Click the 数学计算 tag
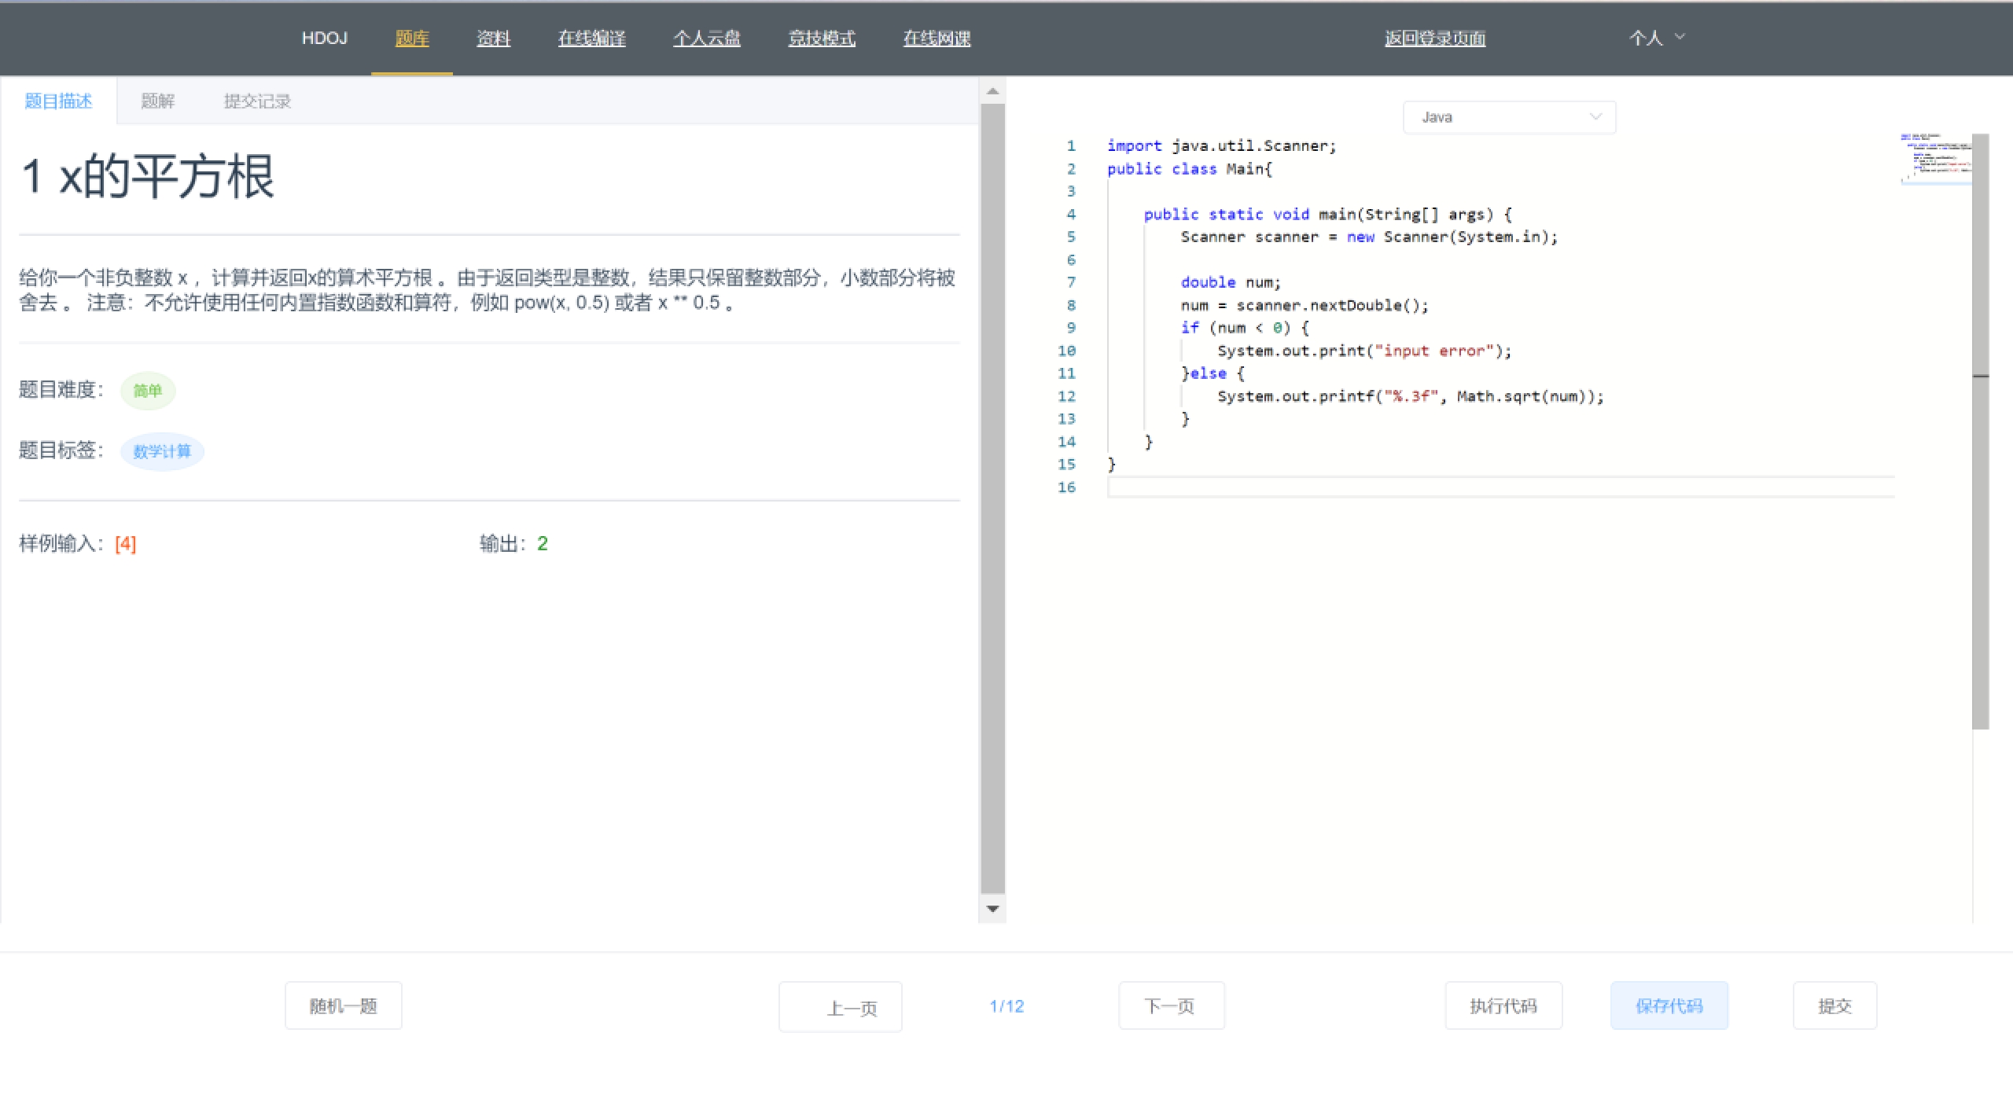 click(x=162, y=451)
